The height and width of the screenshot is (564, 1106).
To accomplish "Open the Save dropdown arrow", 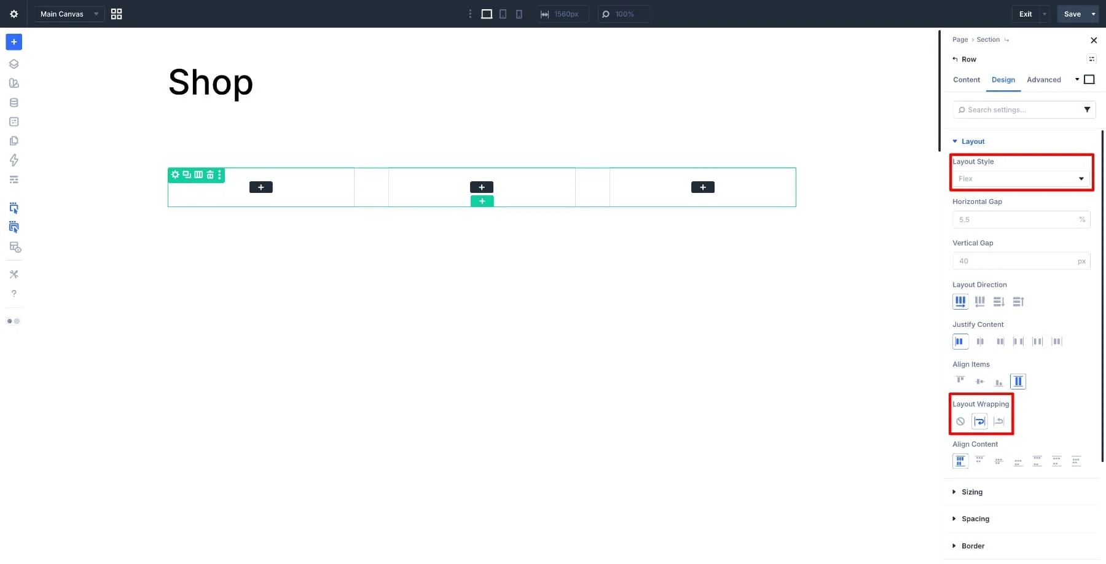I will (x=1093, y=14).
